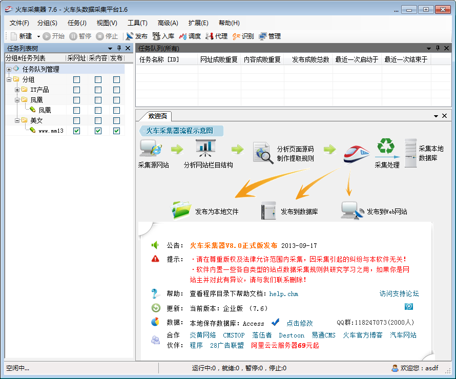Select the 任务队列管理 tree item
The height and width of the screenshot is (379, 456).
pyautogui.click(x=40, y=69)
